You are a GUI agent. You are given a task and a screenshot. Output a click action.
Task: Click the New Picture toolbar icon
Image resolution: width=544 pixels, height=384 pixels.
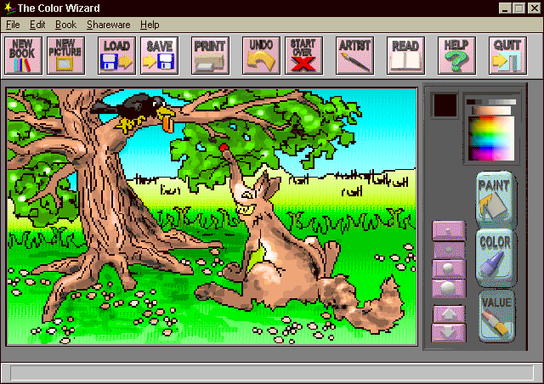(x=66, y=56)
